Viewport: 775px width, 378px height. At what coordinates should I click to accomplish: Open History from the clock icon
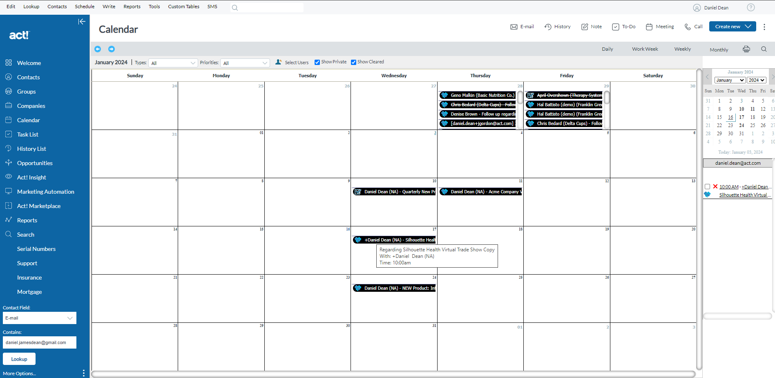coord(548,27)
